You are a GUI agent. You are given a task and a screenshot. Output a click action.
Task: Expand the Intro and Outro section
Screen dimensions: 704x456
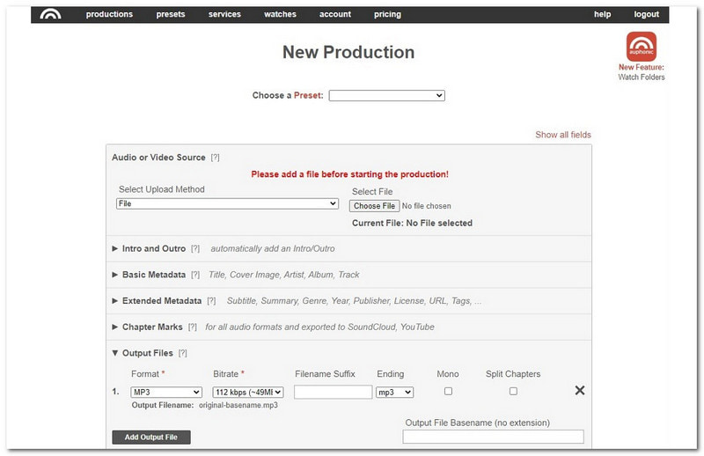tap(153, 249)
